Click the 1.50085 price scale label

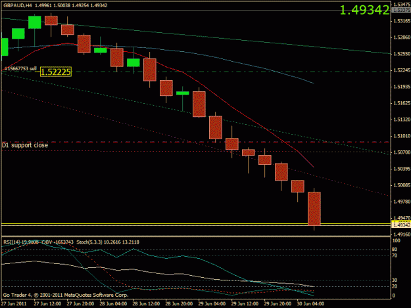(402, 185)
